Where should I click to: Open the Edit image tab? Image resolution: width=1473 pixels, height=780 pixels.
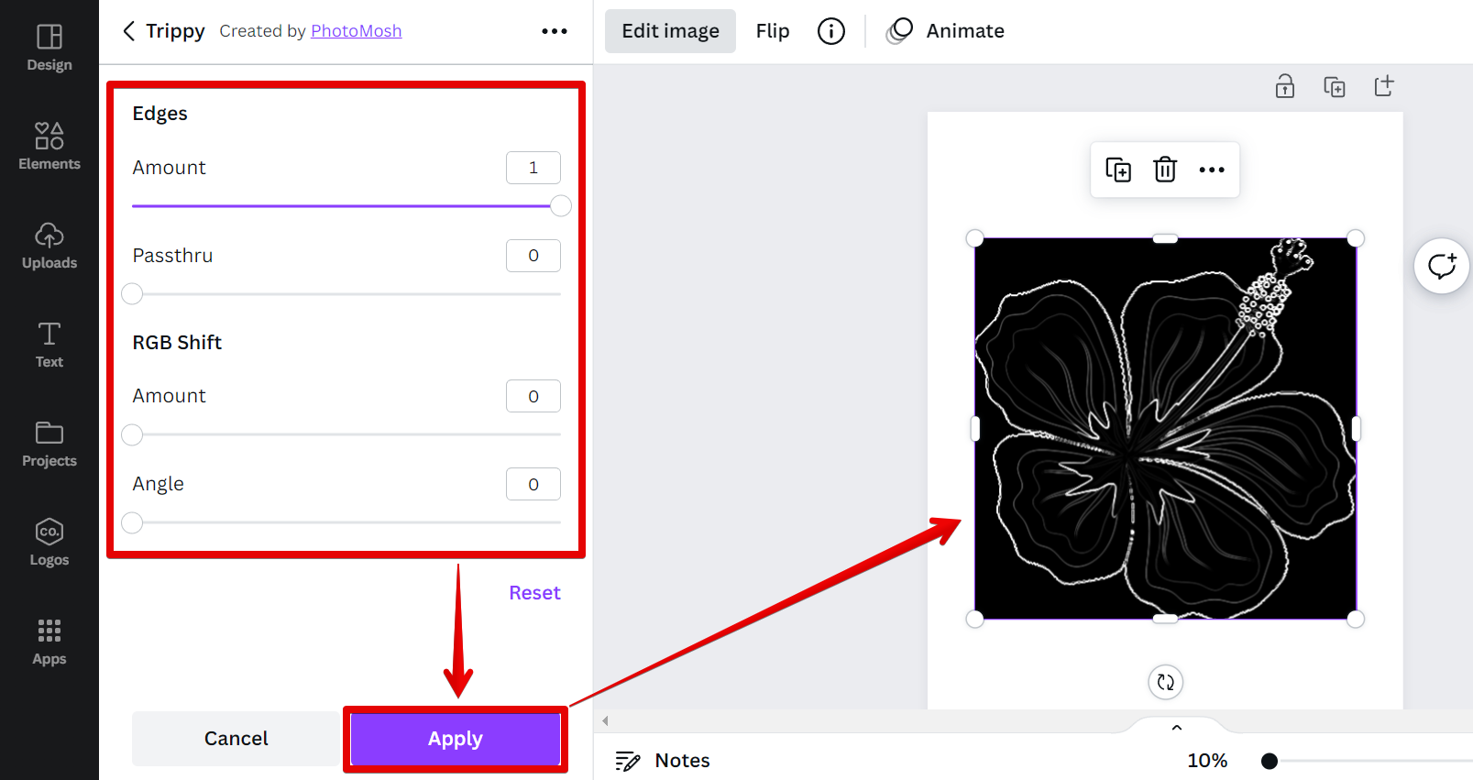point(670,31)
